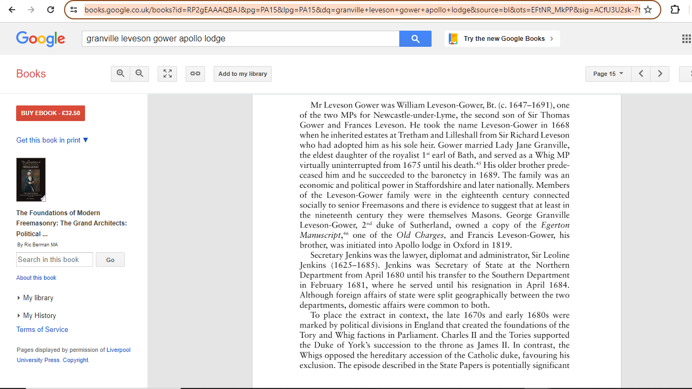692x389 pixels.
Task: Open the Books home link
Action: click(31, 74)
